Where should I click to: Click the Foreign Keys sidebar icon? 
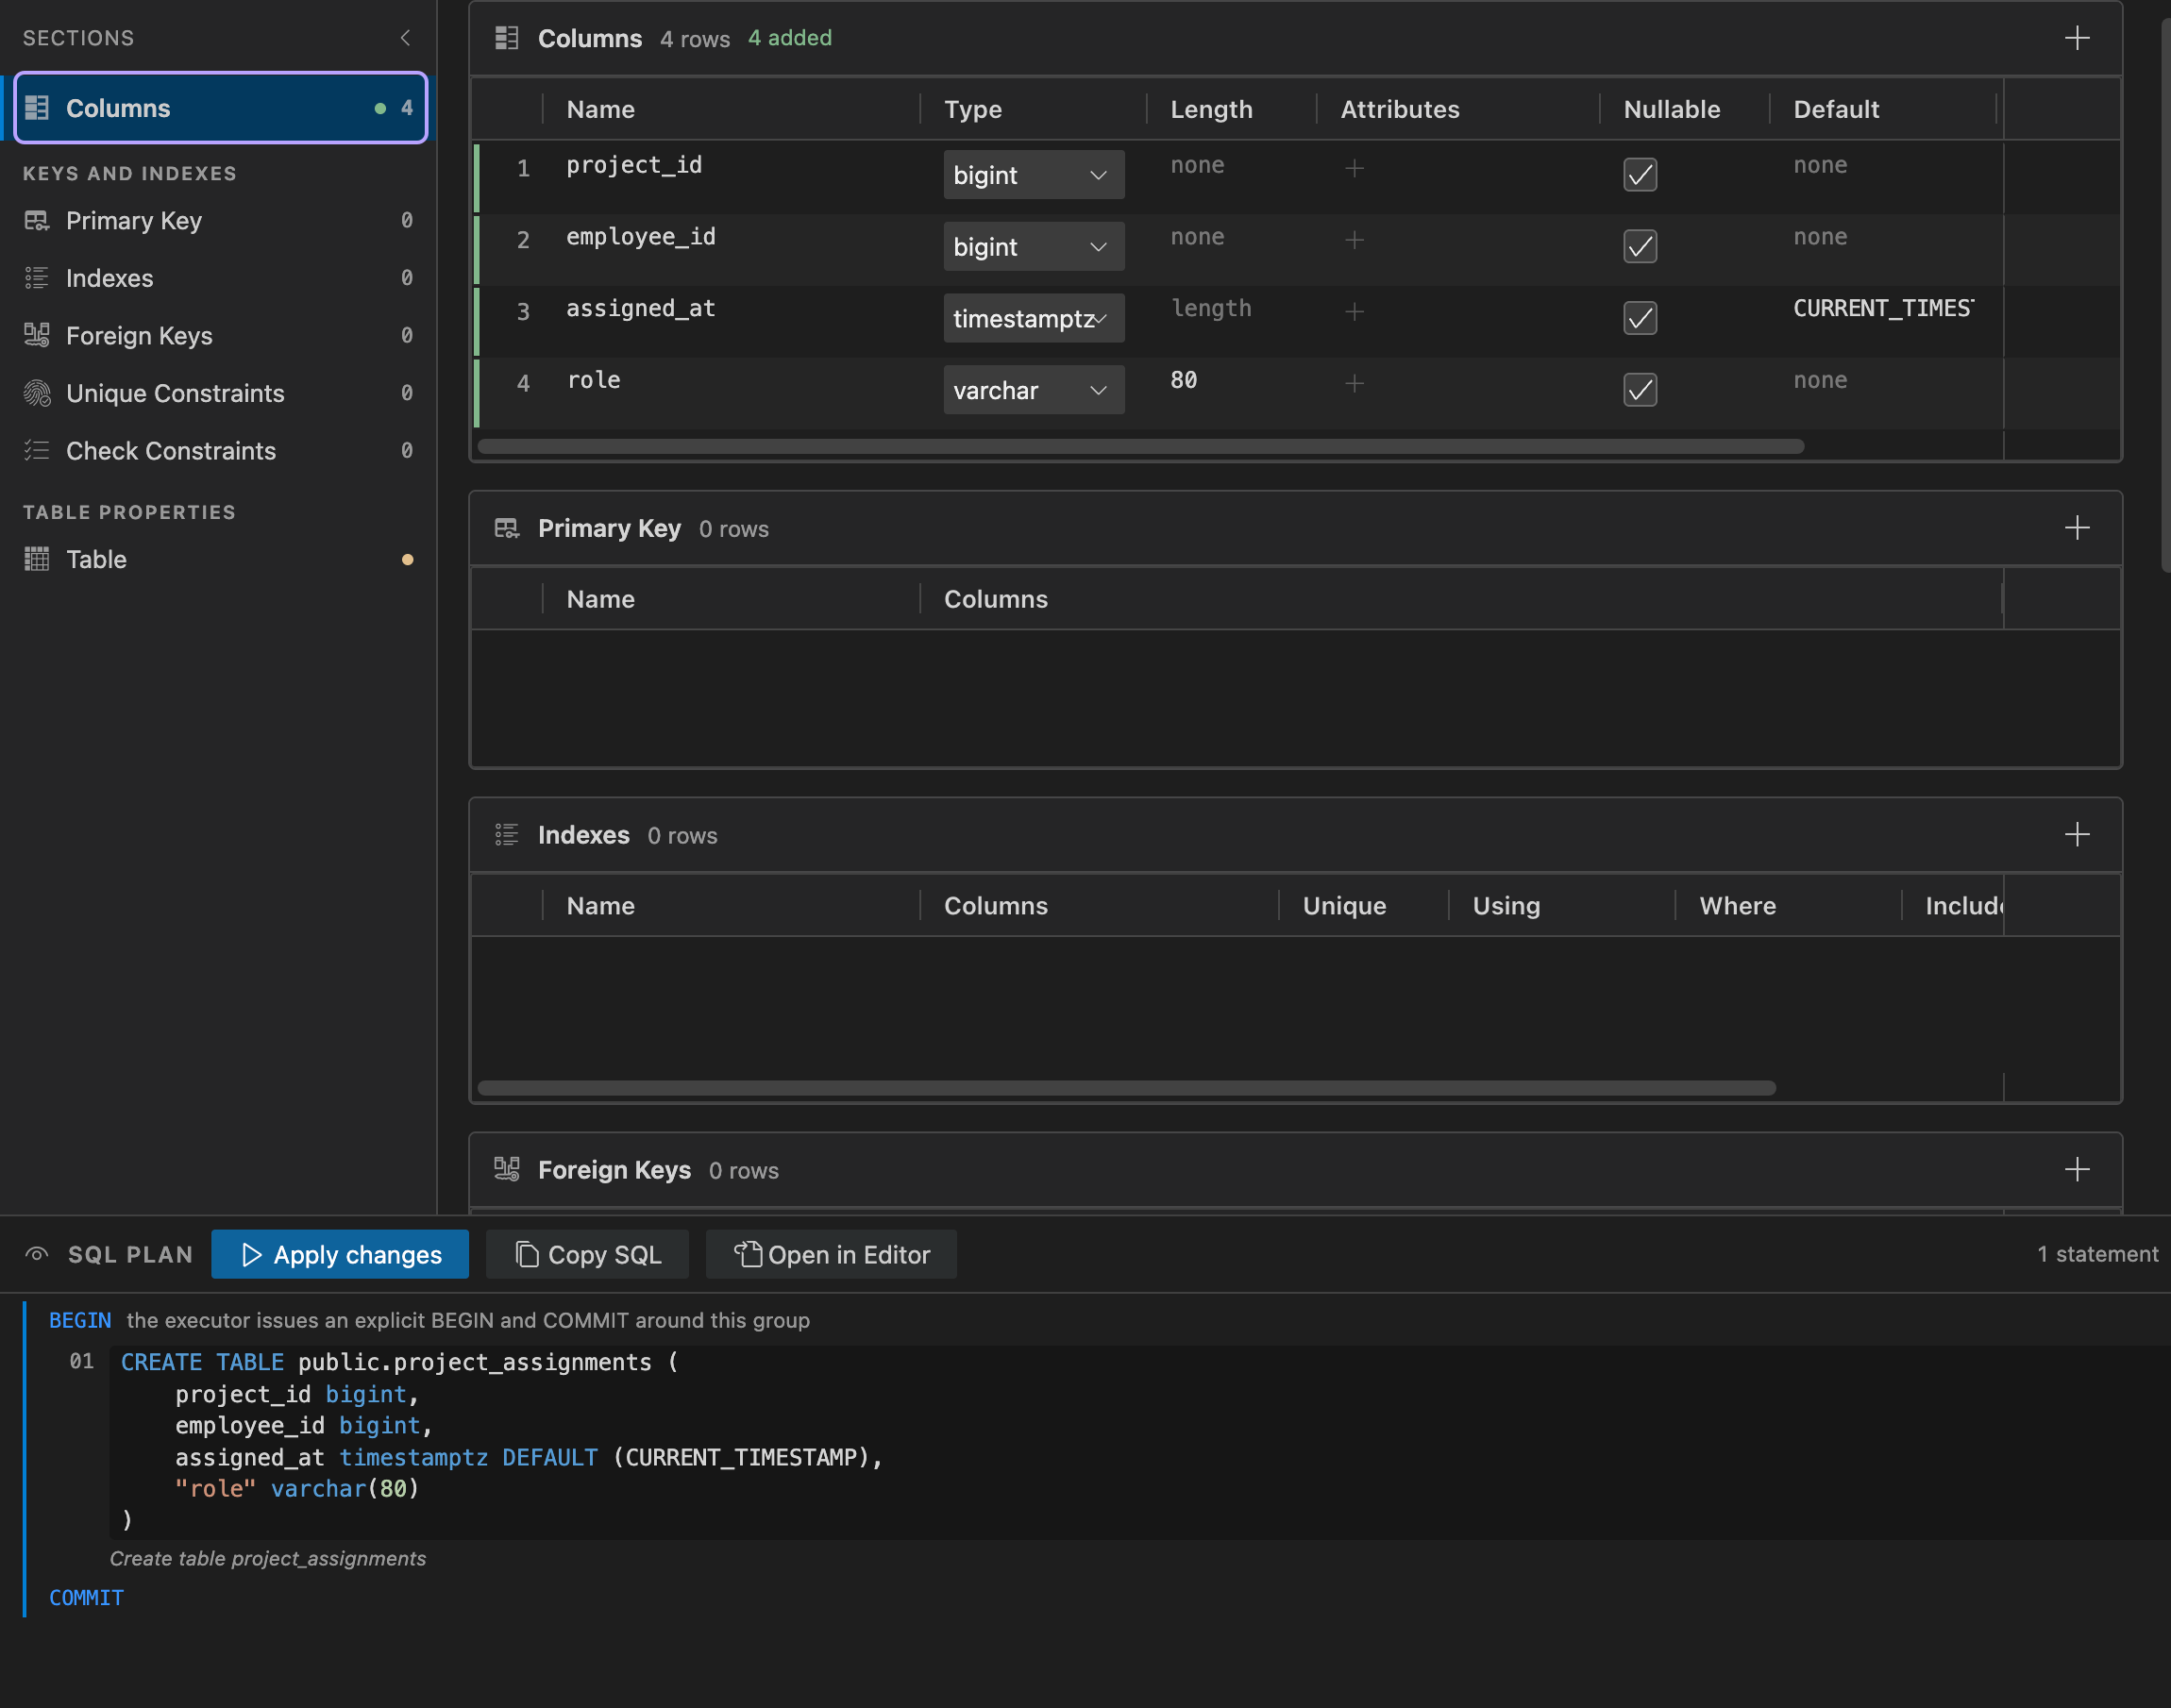click(x=37, y=336)
